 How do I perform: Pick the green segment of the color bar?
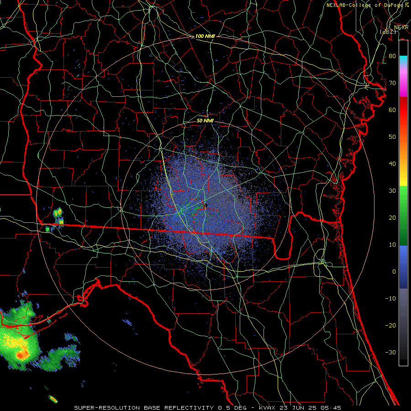click(403, 216)
